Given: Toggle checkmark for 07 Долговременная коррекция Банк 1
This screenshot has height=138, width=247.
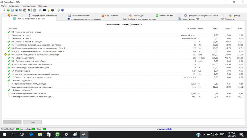Looking at the screenshot, I should point(9,51).
